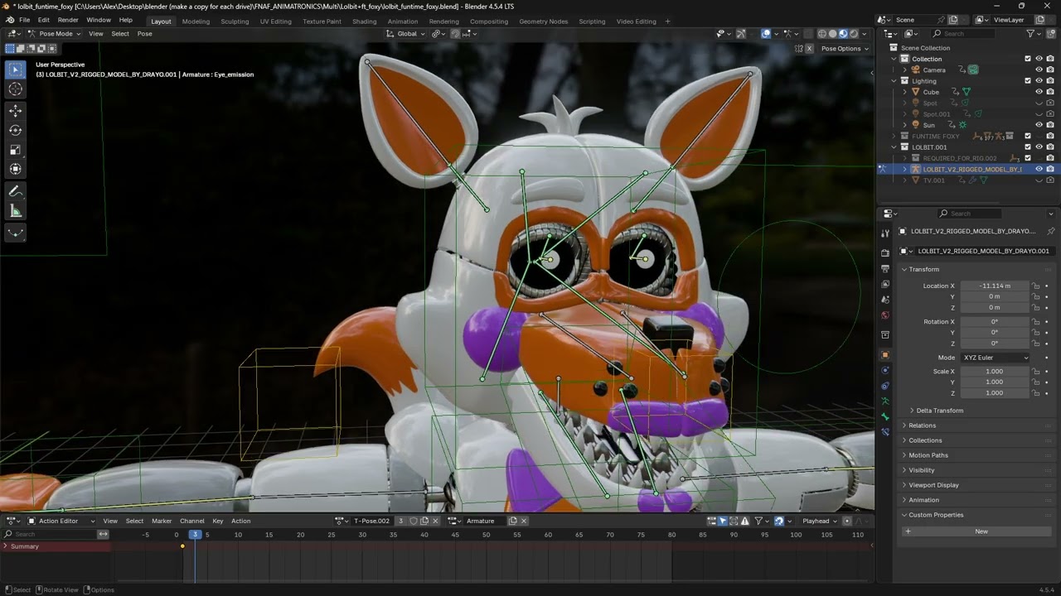
Task: Open the Pose Mode dropdown
Action: coord(55,34)
